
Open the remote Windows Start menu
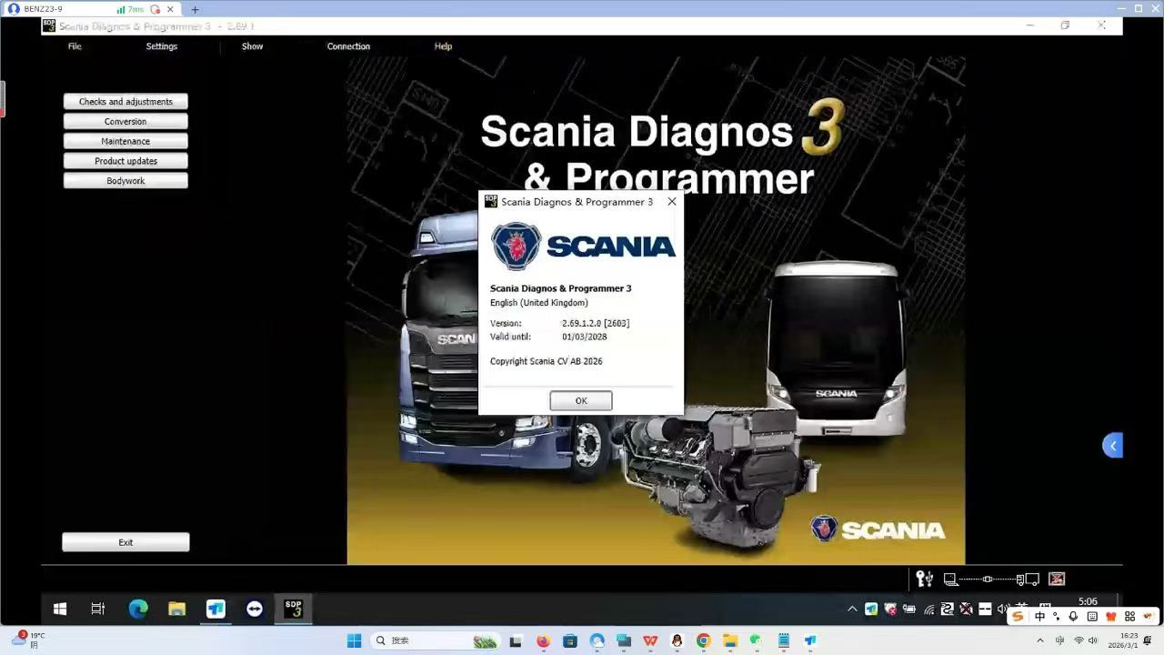coord(60,609)
